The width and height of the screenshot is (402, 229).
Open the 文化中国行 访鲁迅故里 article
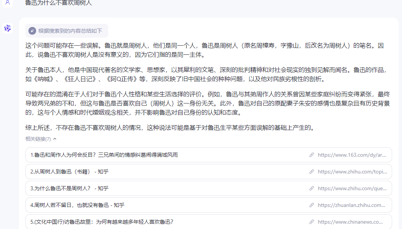(x=98, y=222)
